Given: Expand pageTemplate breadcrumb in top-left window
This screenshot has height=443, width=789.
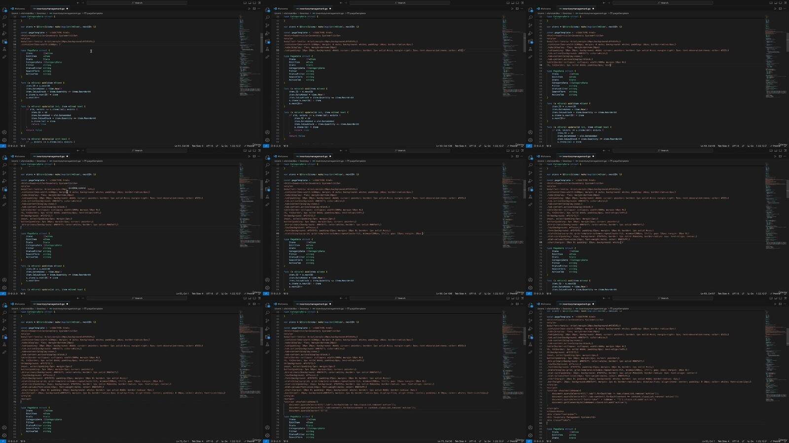Looking at the screenshot, I should pyautogui.click(x=94, y=13).
